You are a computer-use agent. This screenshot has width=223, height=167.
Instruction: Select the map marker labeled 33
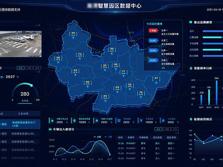point(130,86)
